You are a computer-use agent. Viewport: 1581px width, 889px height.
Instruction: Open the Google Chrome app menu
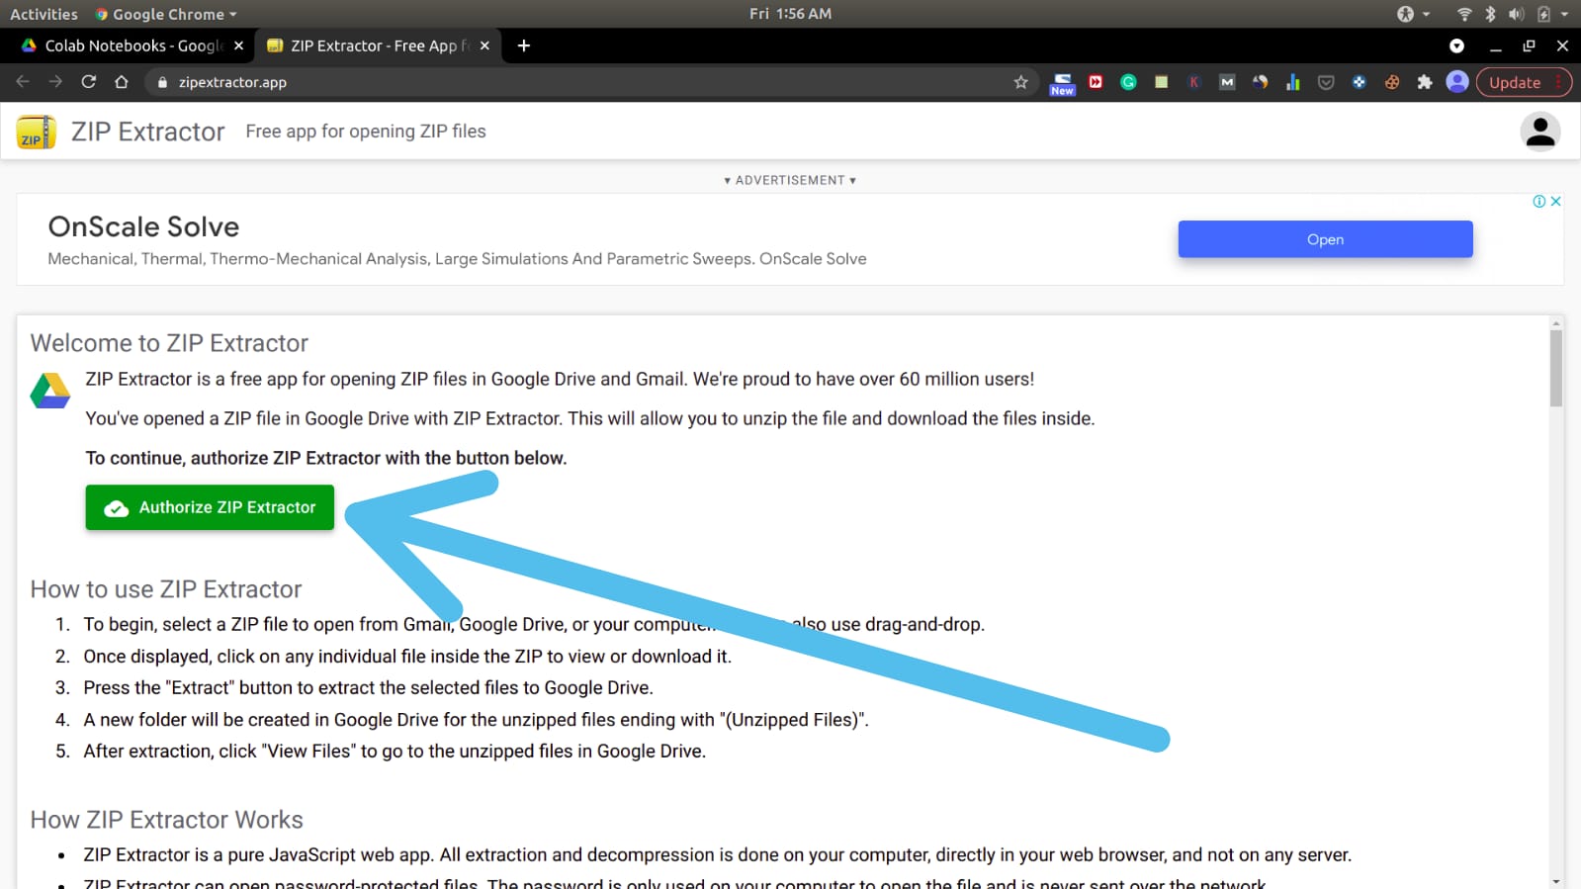pos(165,14)
